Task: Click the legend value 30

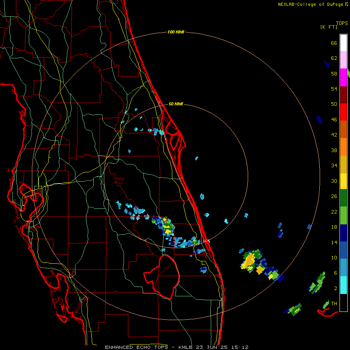Action: [x=334, y=181]
